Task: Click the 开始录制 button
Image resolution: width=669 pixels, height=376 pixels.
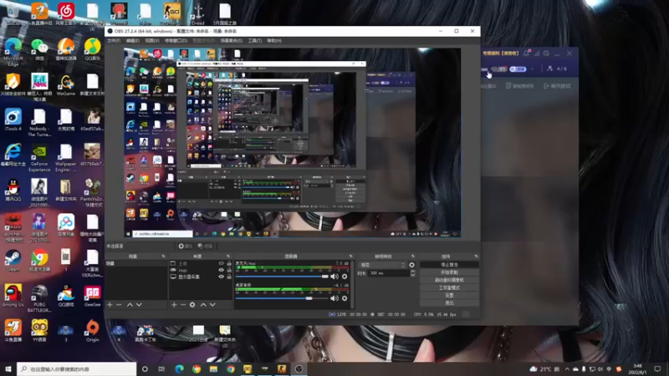Action: [x=449, y=272]
